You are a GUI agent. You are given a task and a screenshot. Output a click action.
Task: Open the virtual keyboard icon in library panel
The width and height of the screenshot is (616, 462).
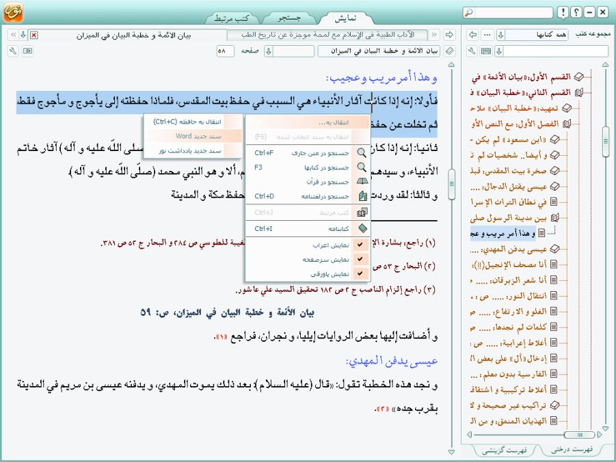pyautogui.click(x=486, y=51)
